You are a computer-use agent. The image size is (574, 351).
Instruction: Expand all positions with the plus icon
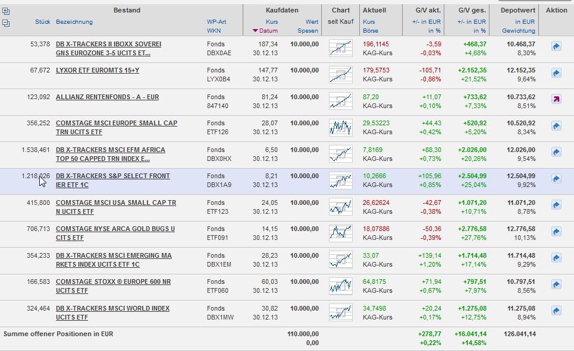click(x=6, y=11)
